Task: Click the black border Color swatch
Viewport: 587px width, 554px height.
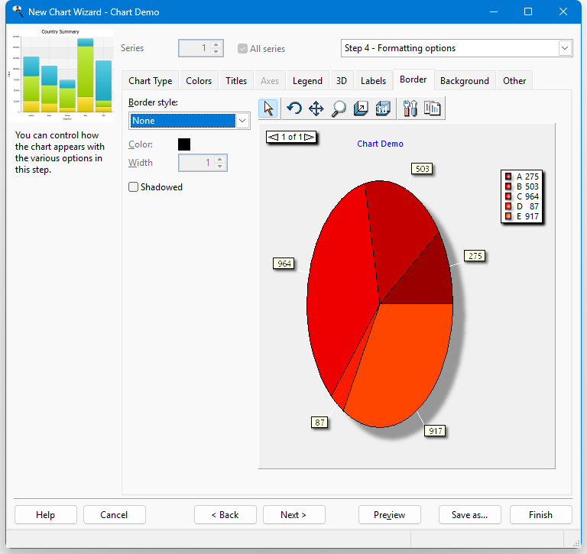Action: (184, 144)
